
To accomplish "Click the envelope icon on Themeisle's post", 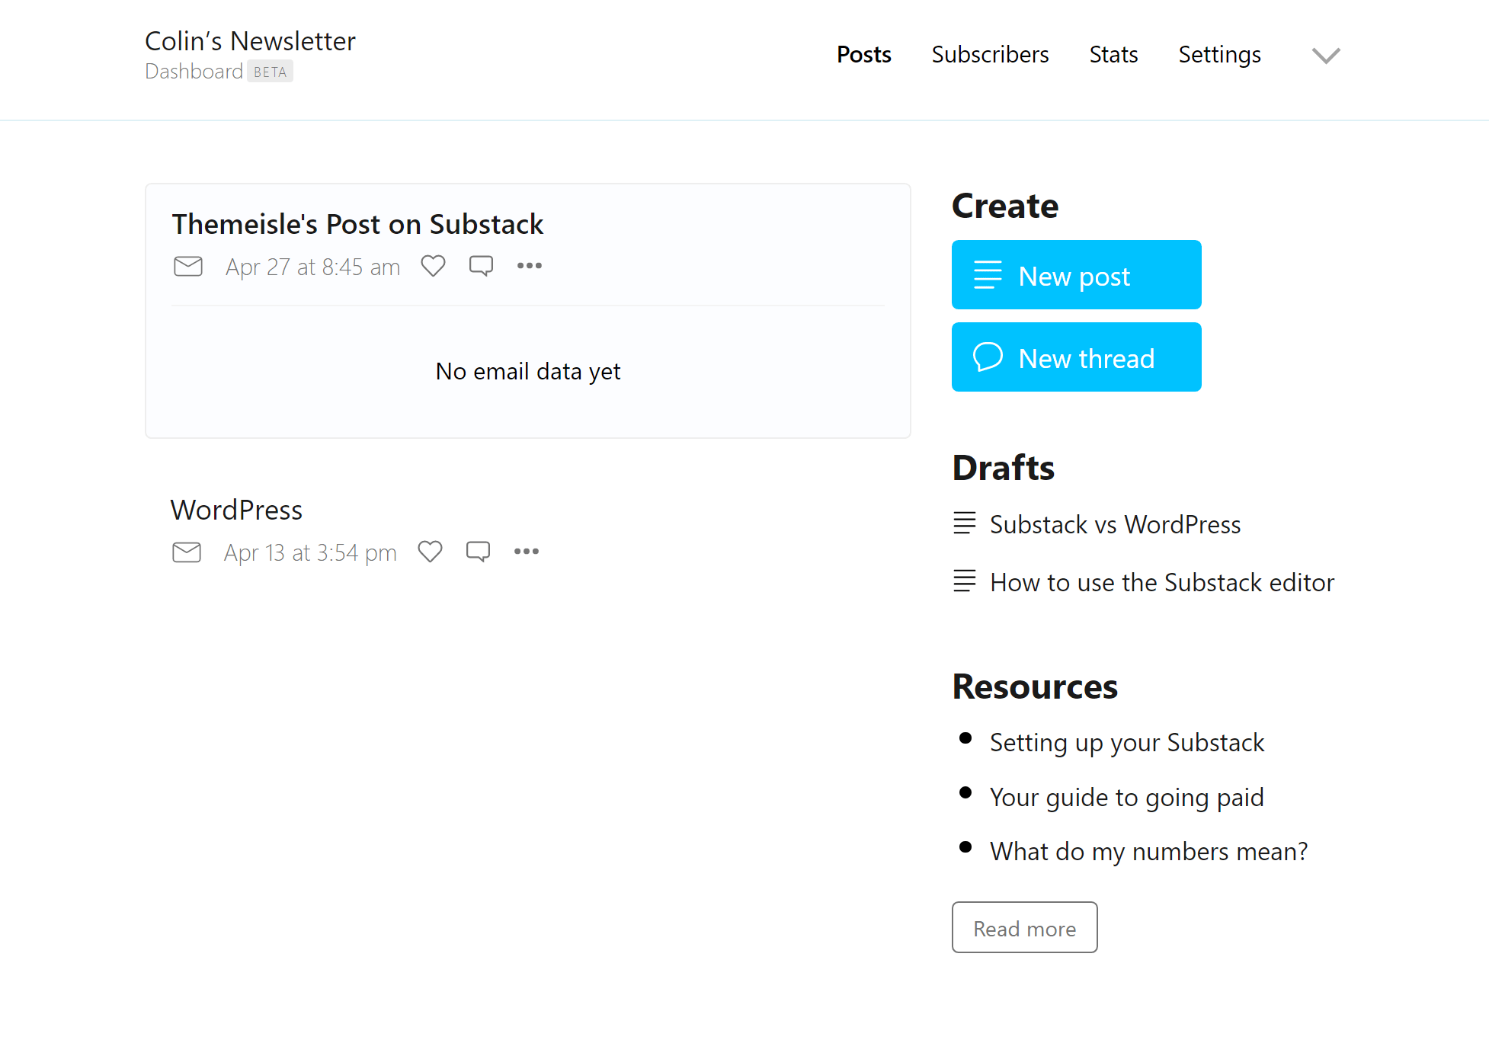I will point(186,265).
